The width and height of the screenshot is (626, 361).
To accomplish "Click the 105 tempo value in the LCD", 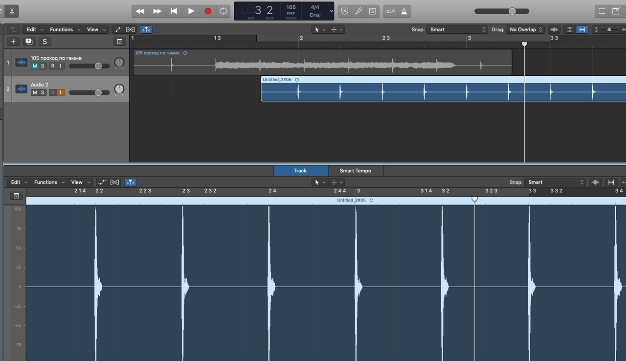I will tap(291, 7).
